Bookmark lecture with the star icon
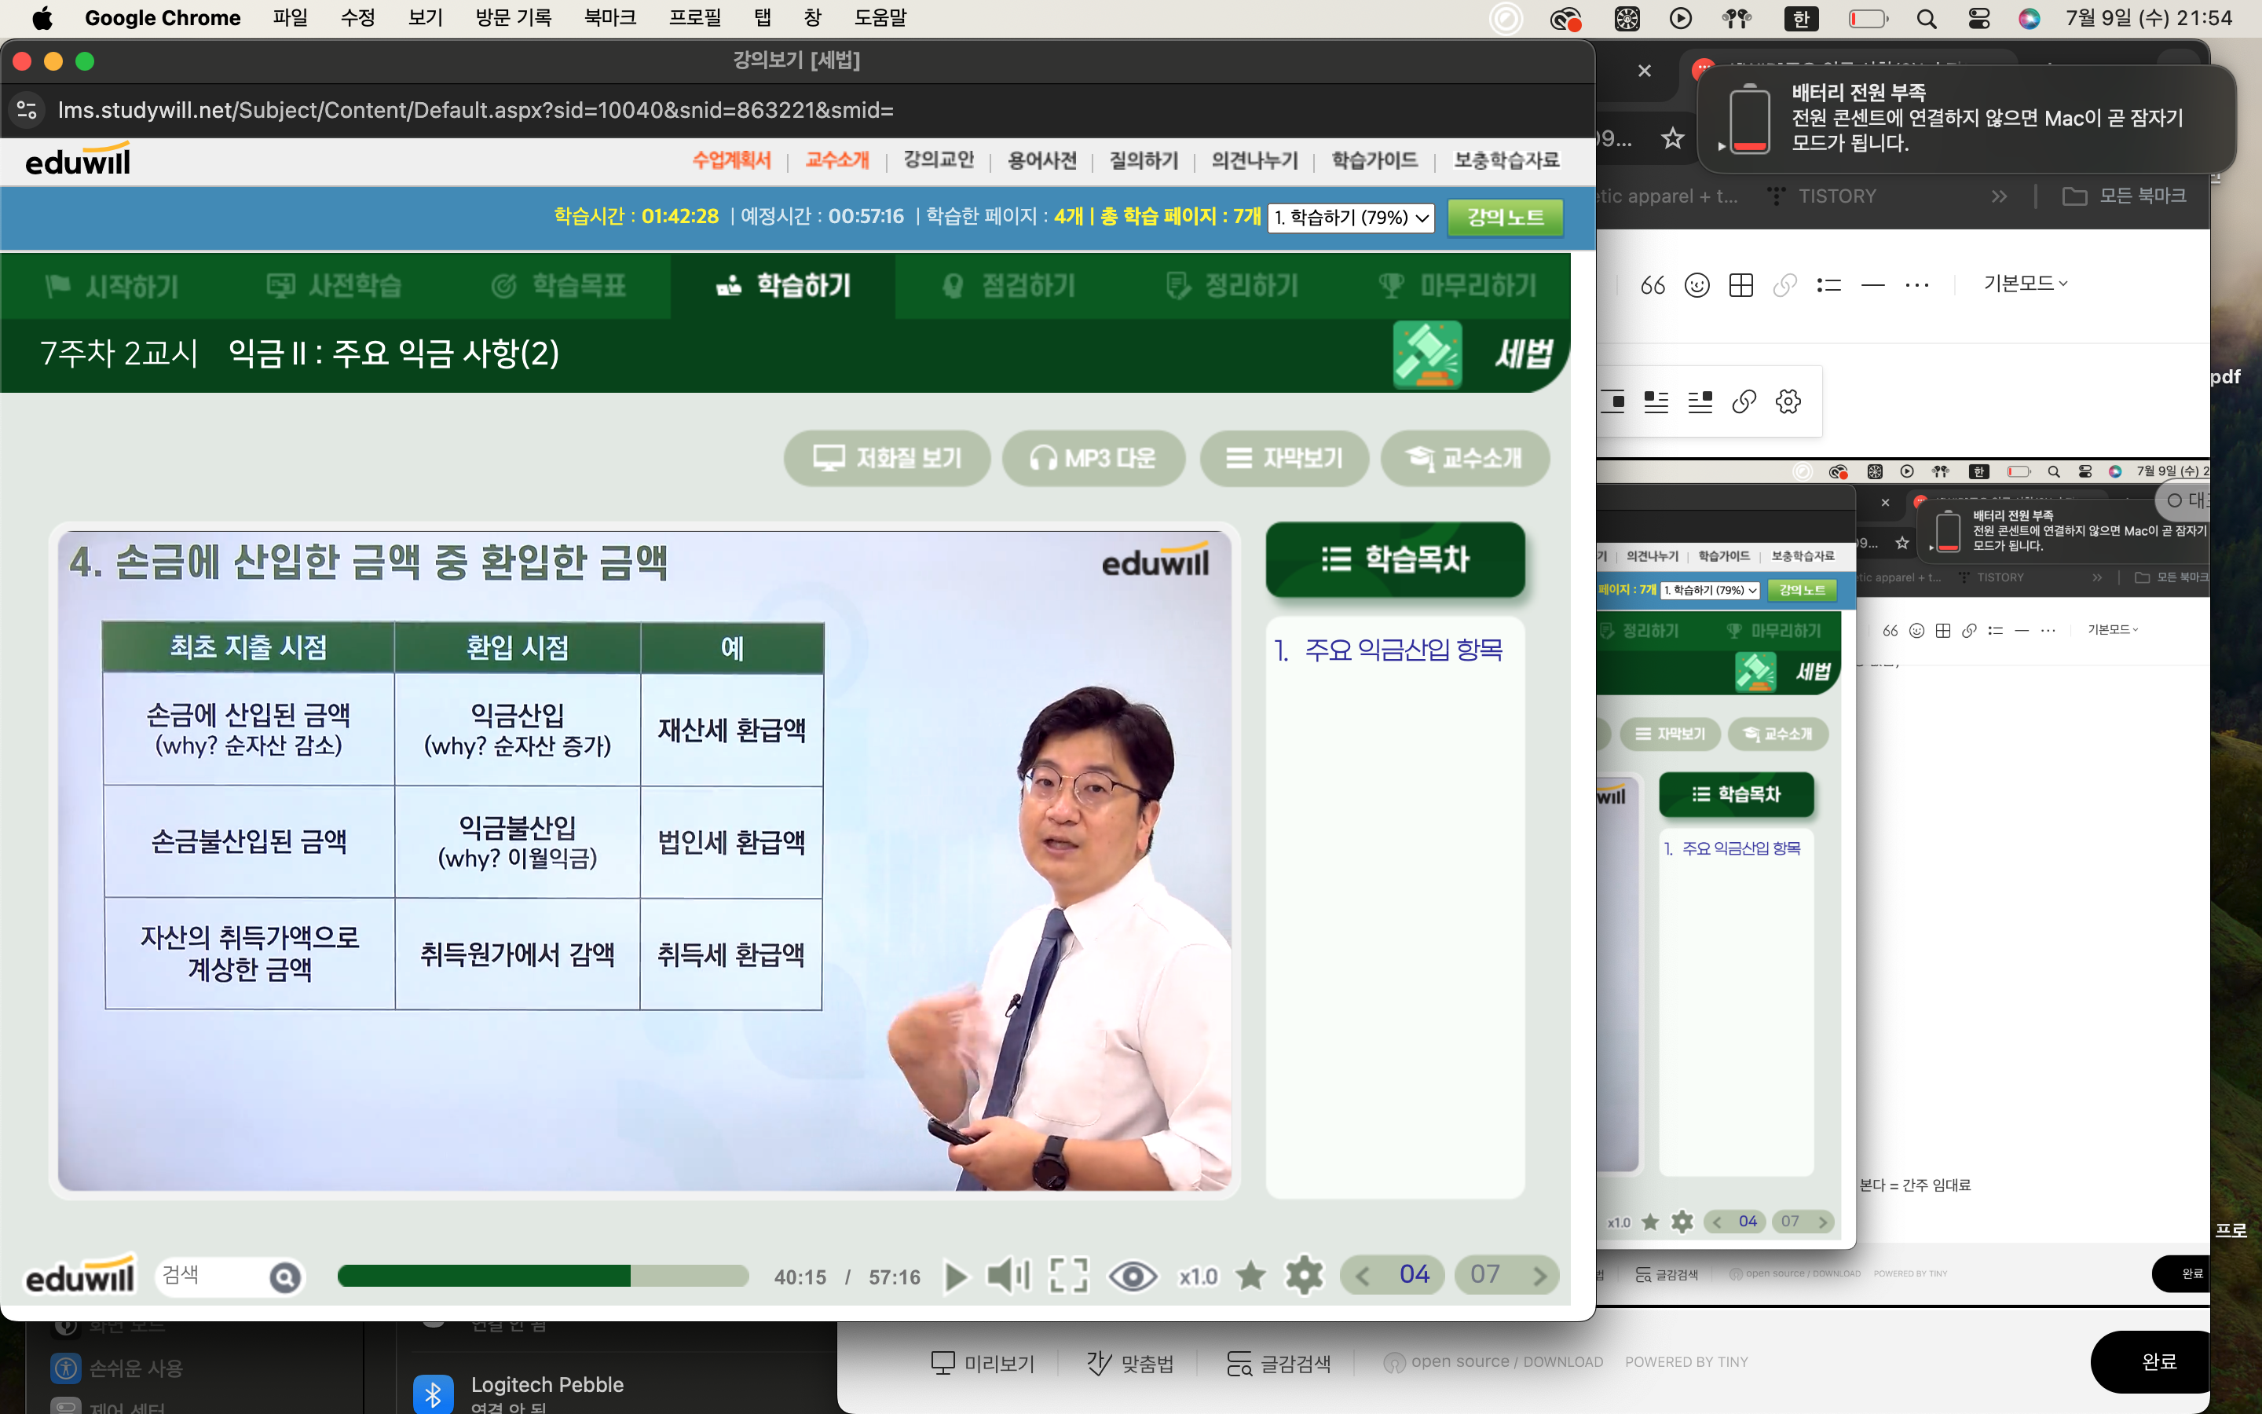 pos(1250,1276)
